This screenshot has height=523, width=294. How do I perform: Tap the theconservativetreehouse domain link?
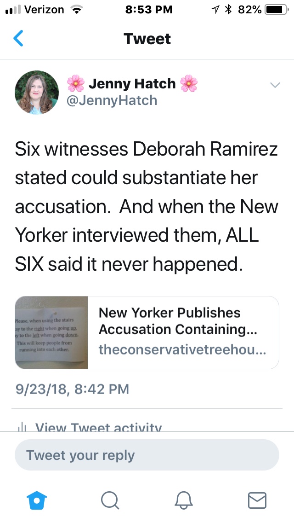coord(182,349)
